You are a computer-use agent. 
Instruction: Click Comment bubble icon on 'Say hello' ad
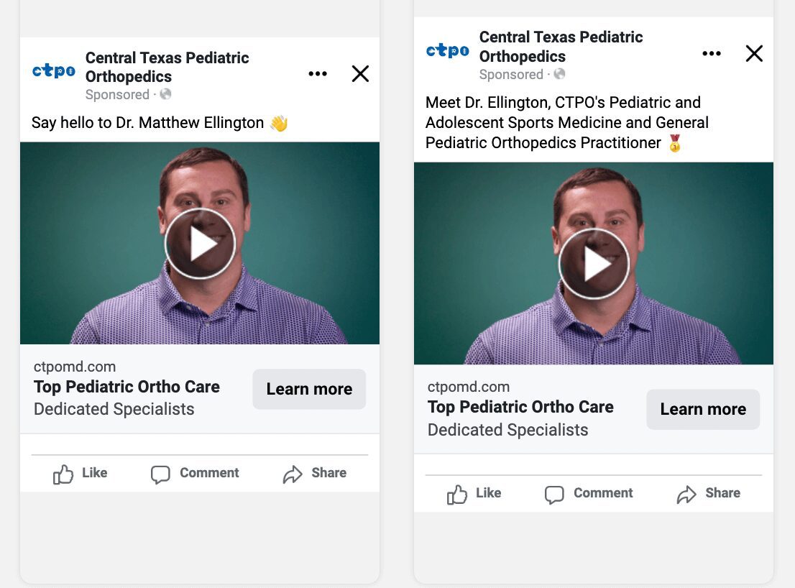click(160, 474)
